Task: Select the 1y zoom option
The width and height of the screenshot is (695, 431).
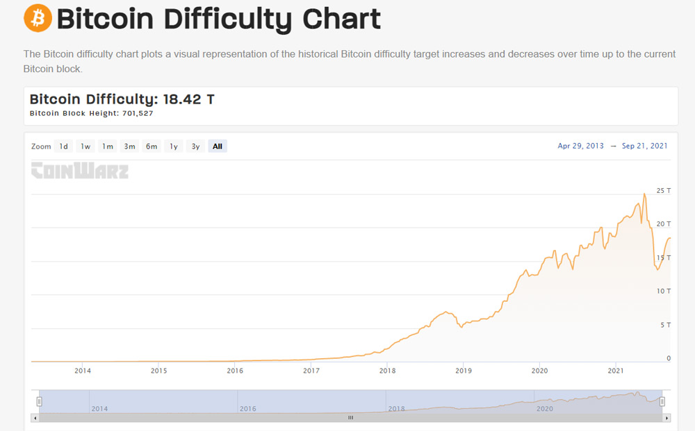Action: [174, 146]
